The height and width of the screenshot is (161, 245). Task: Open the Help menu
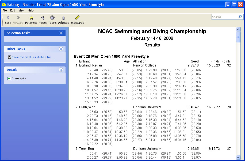pos(31,10)
